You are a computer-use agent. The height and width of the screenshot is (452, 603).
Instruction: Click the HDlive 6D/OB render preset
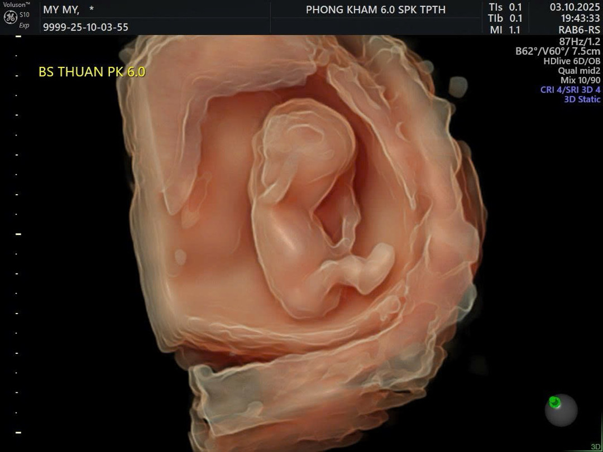(572, 61)
